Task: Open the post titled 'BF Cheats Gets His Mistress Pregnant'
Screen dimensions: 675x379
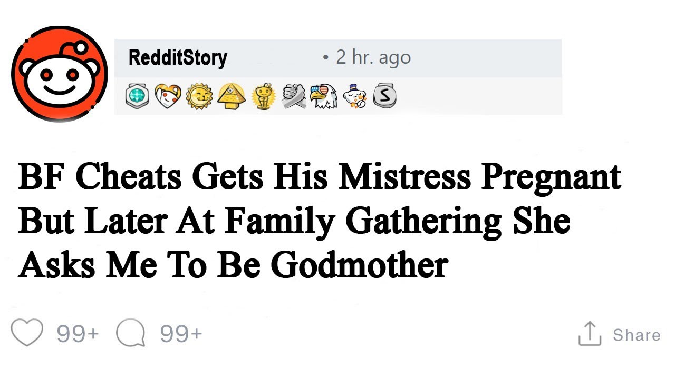Action: click(x=319, y=177)
